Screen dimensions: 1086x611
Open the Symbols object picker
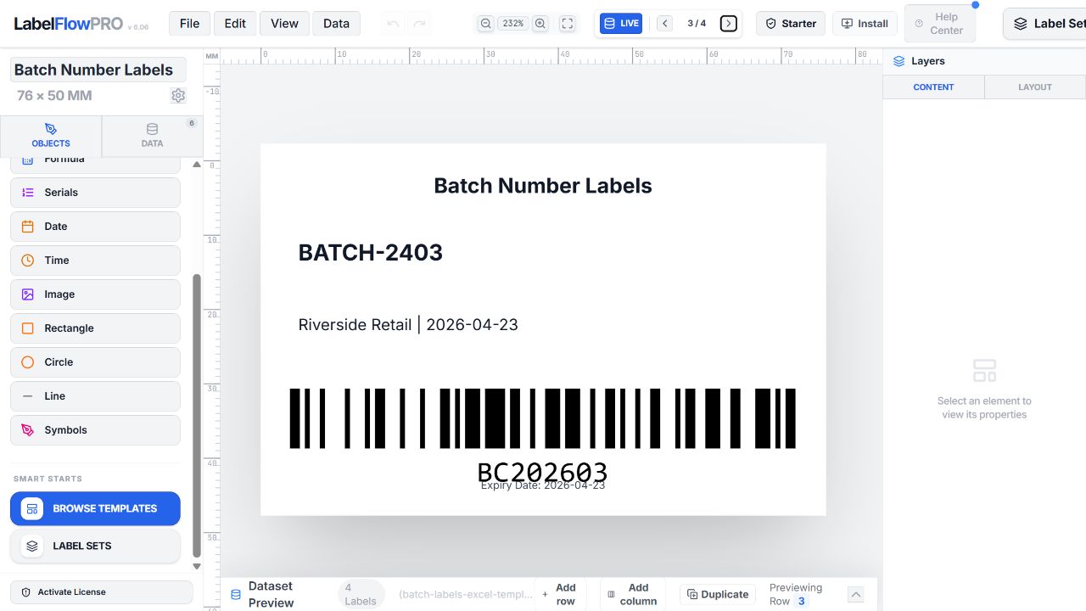pyautogui.click(x=95, y=430)
